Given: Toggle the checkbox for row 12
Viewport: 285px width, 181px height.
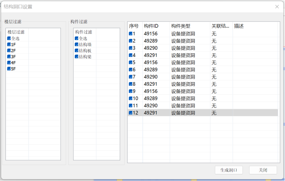Looking at the screenshot, I should click(x=131, y=113).
